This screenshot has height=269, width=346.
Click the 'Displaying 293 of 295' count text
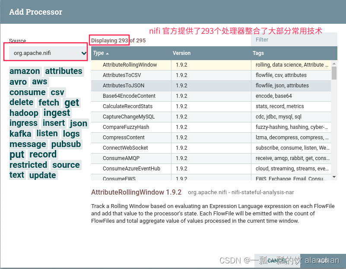pyautogui.click(x=118, y=41)
